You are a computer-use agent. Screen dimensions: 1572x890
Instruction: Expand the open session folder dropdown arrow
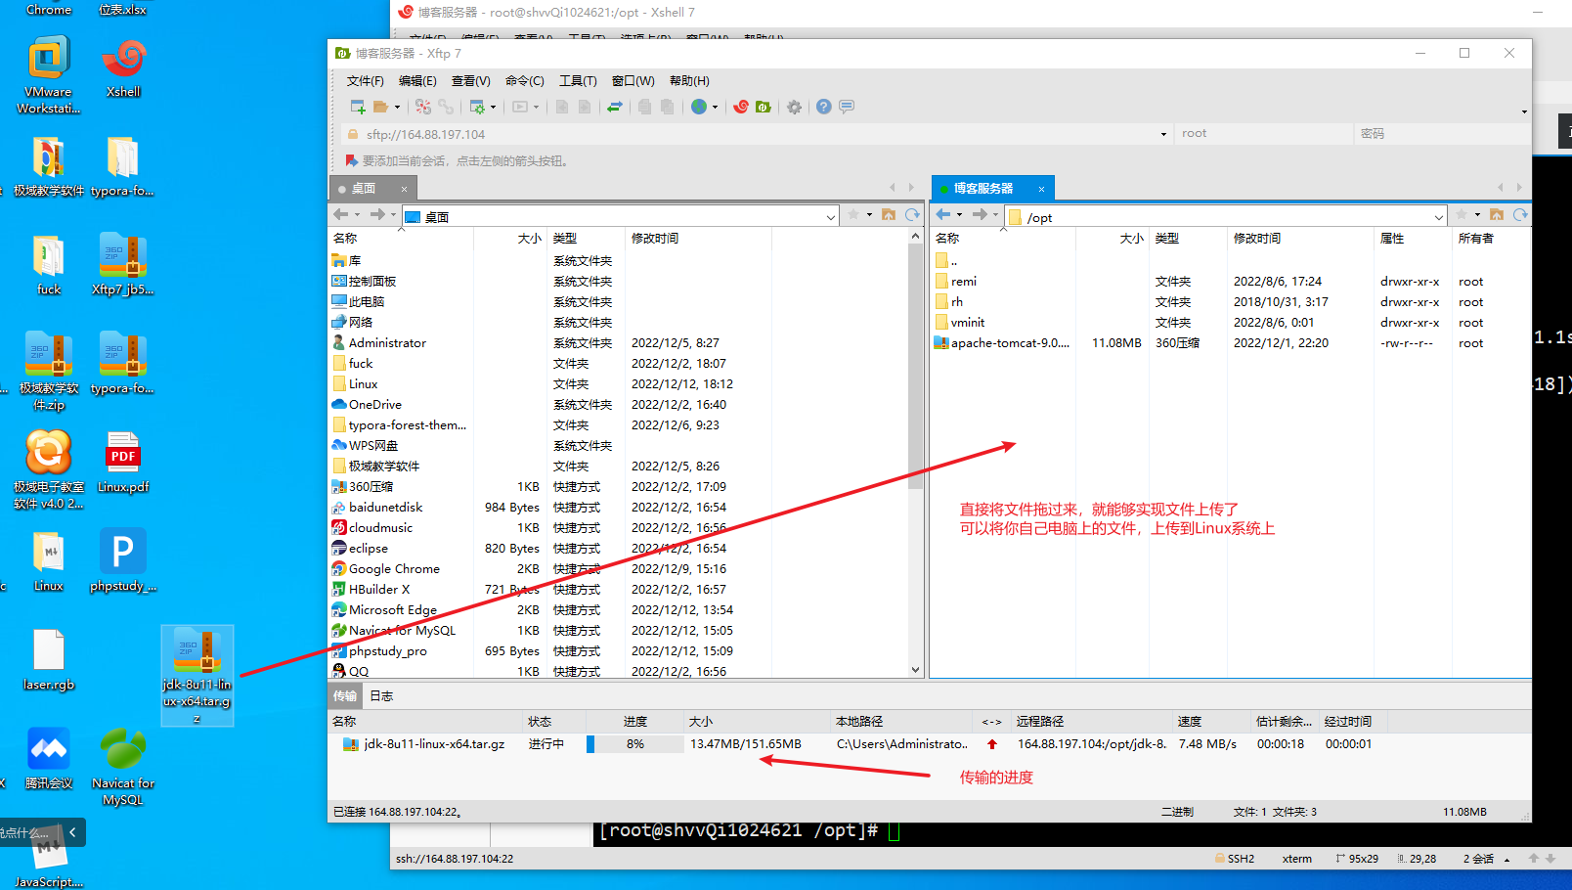pyautogui.click(x=397, y=108)
